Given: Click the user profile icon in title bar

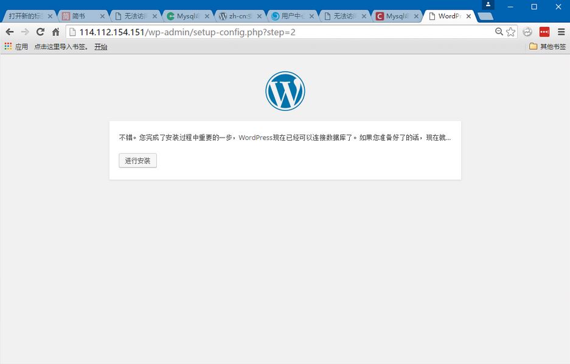Looking at the screenshot, I should [488, 5].
